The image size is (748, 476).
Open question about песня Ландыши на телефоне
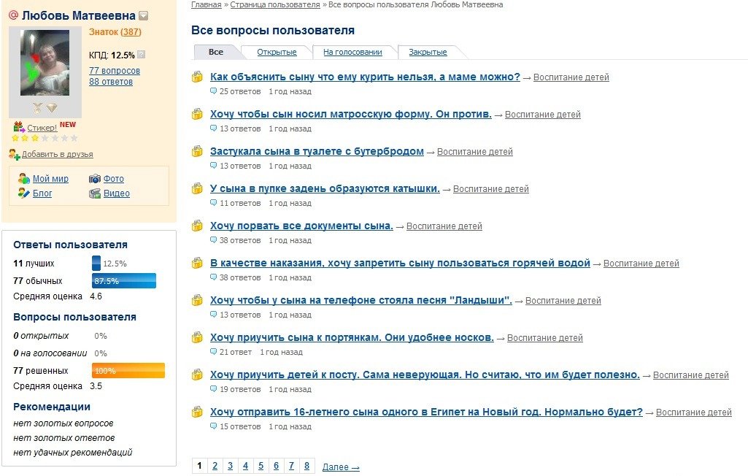[361, 300]
